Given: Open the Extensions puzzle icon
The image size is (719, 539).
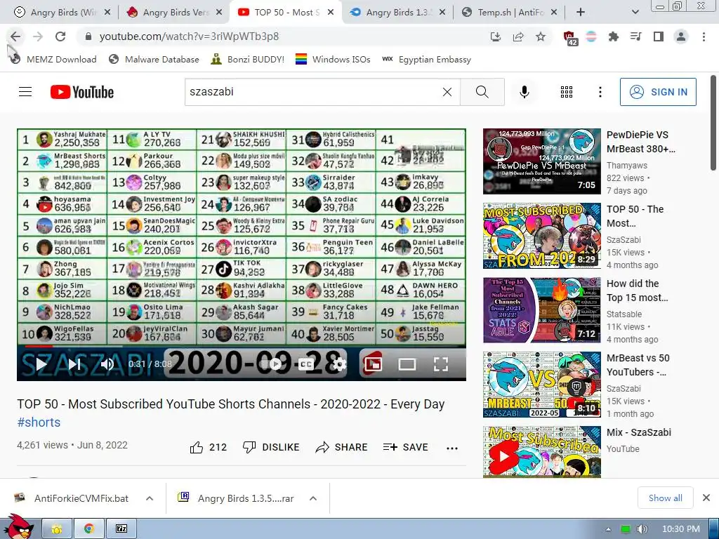Looking at the screenshot, I should tap(614, 36).
